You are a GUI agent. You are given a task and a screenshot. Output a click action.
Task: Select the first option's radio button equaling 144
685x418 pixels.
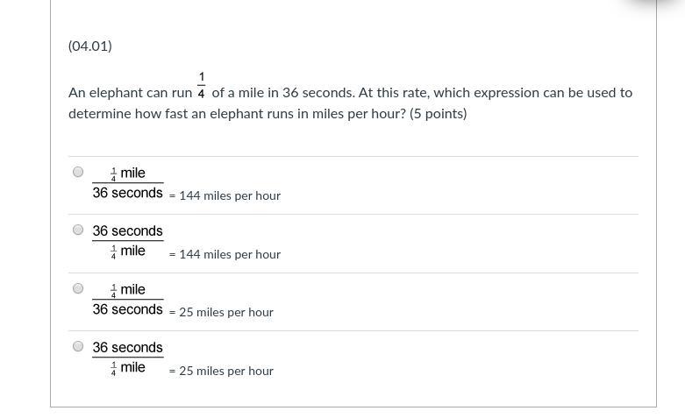[78, 172]
